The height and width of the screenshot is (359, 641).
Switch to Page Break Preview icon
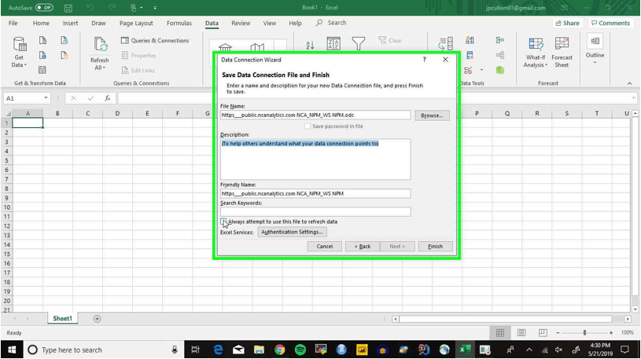tap(543, 333)
